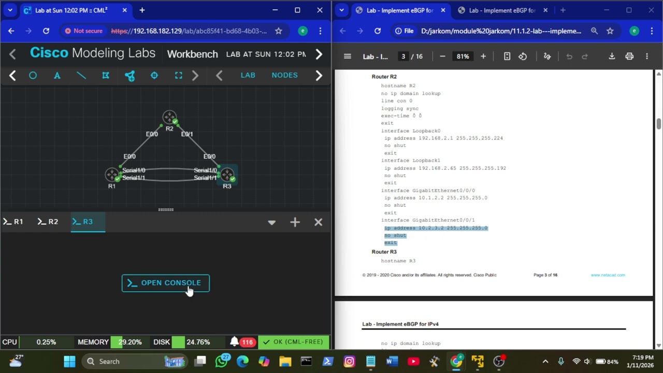Print the PDF document
Viewport: 663px width, 373px height.
629,56
